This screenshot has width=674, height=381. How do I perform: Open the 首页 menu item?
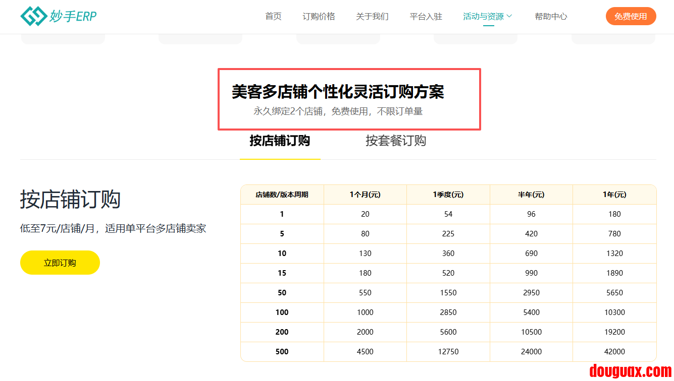273,17
